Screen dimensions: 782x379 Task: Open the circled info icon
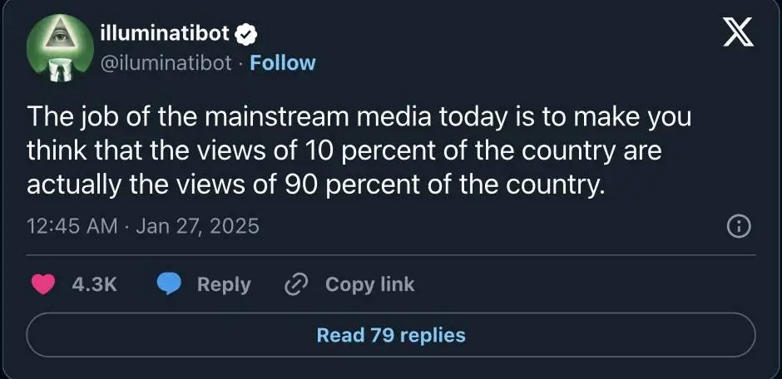click(x=739, y=226)
